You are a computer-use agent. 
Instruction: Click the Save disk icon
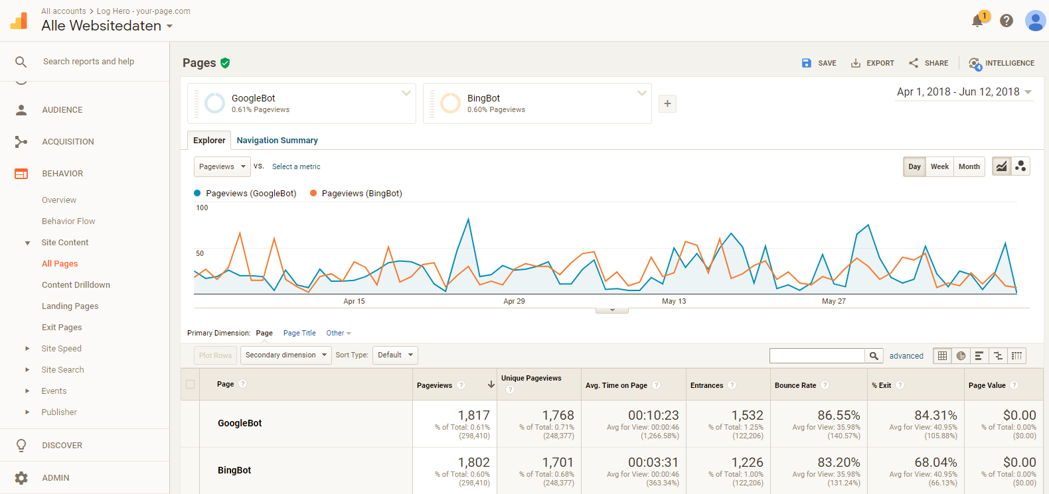807,63
